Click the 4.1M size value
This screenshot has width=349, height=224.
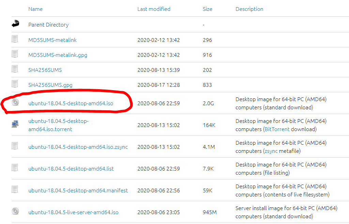pos(209,147)
